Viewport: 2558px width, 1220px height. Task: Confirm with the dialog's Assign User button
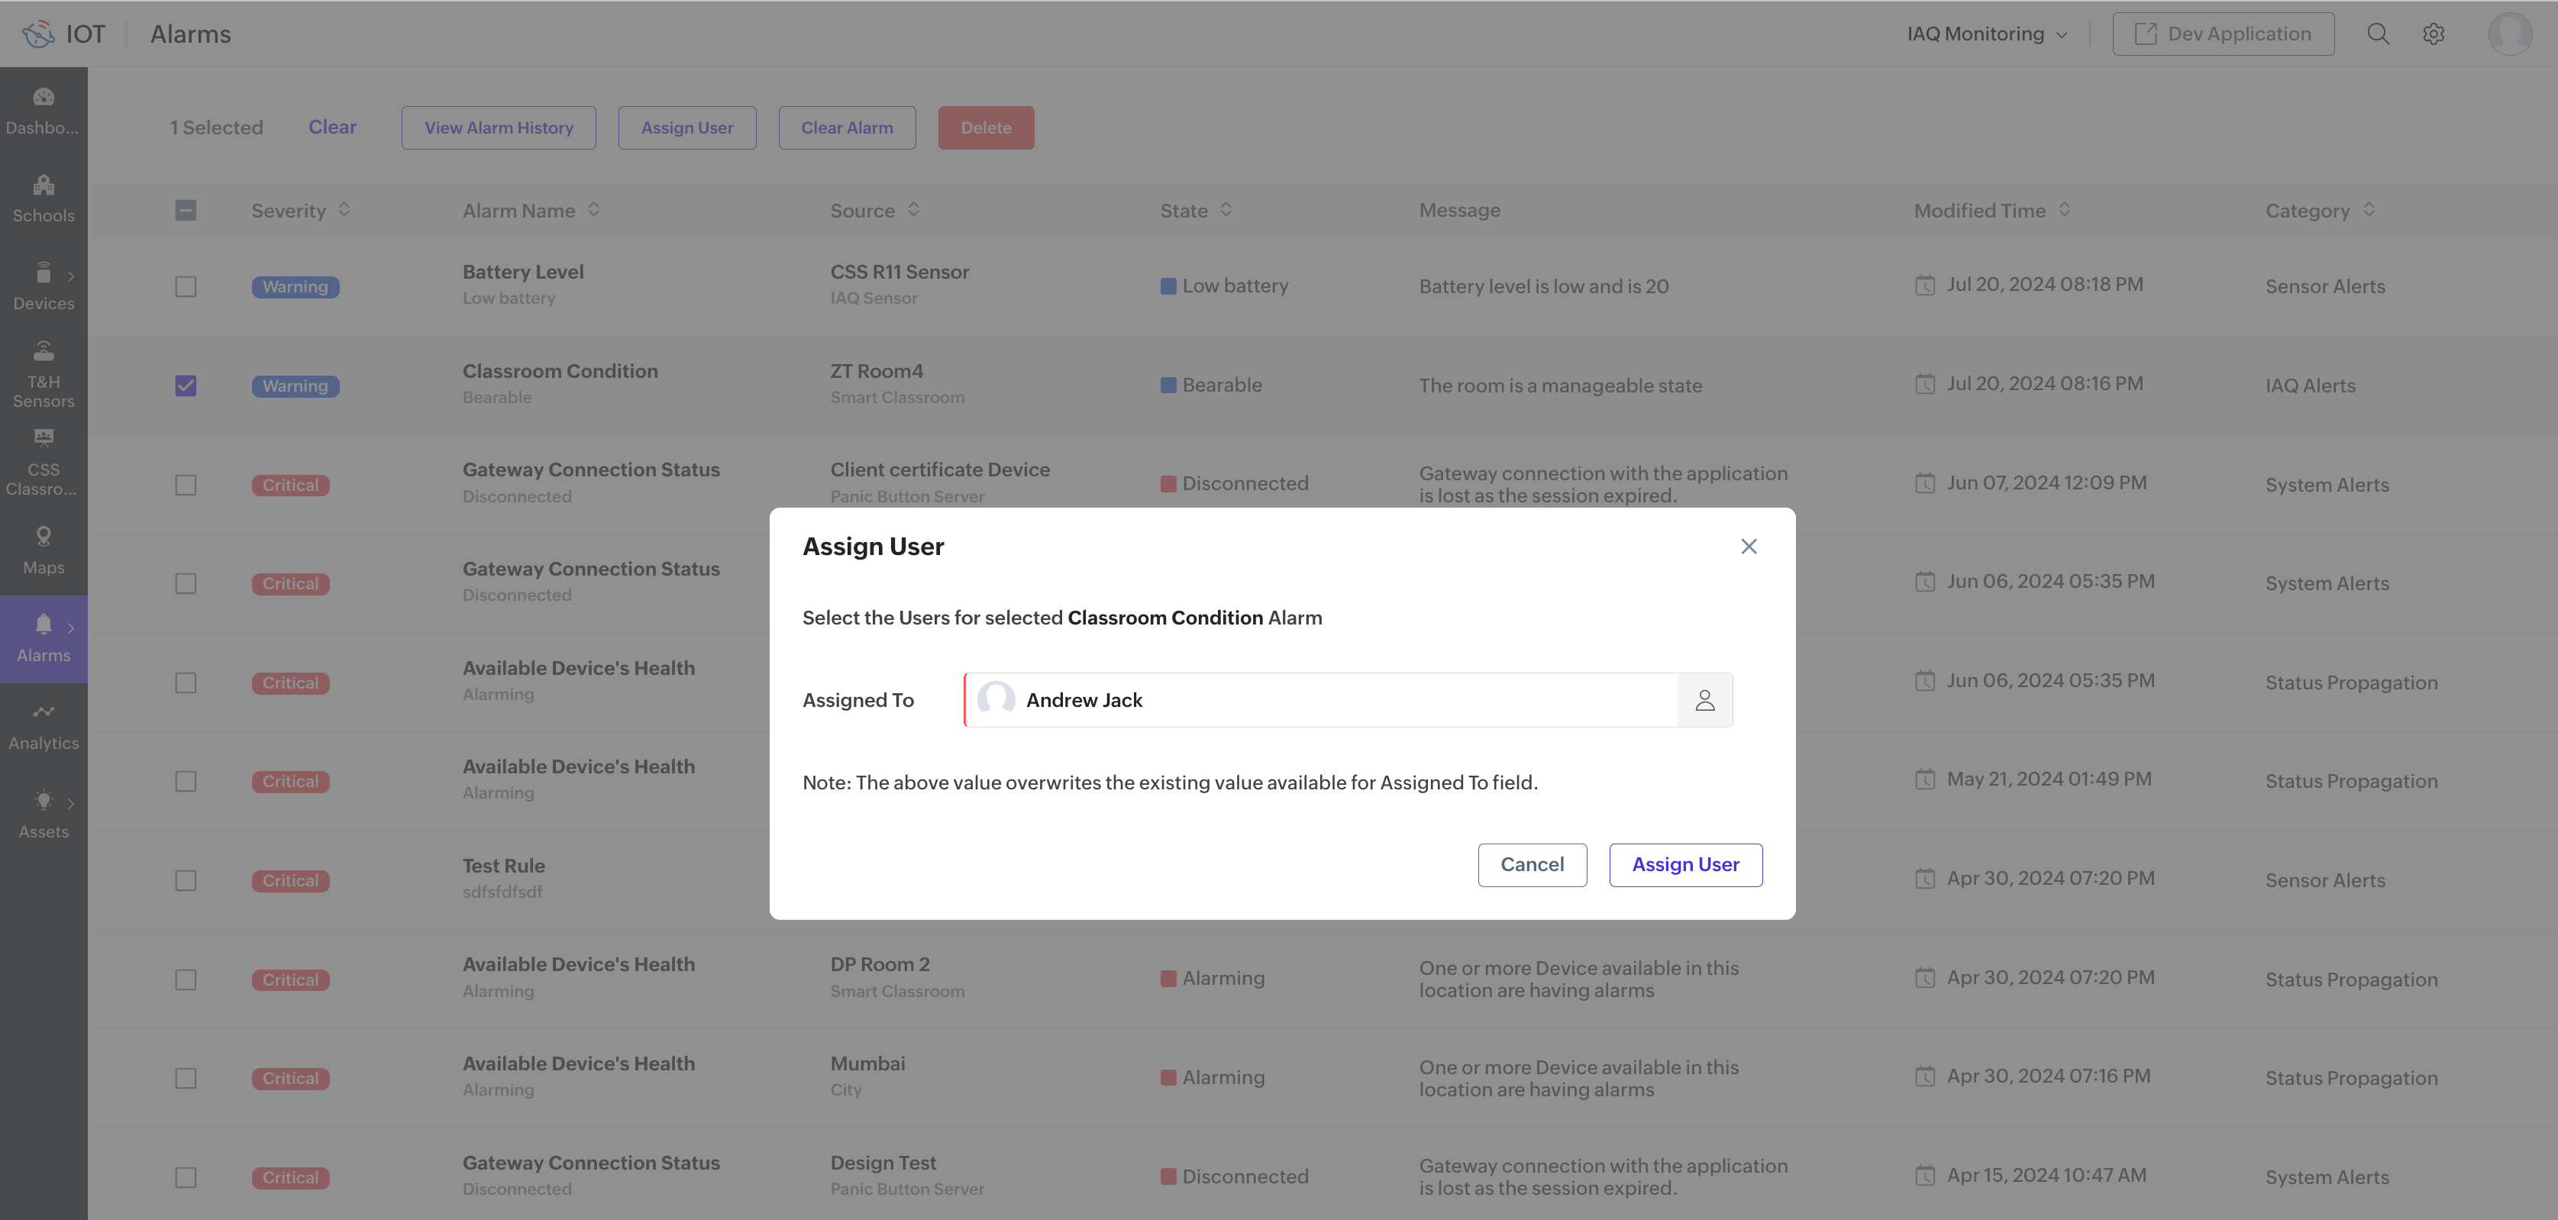click(1685, 865)
